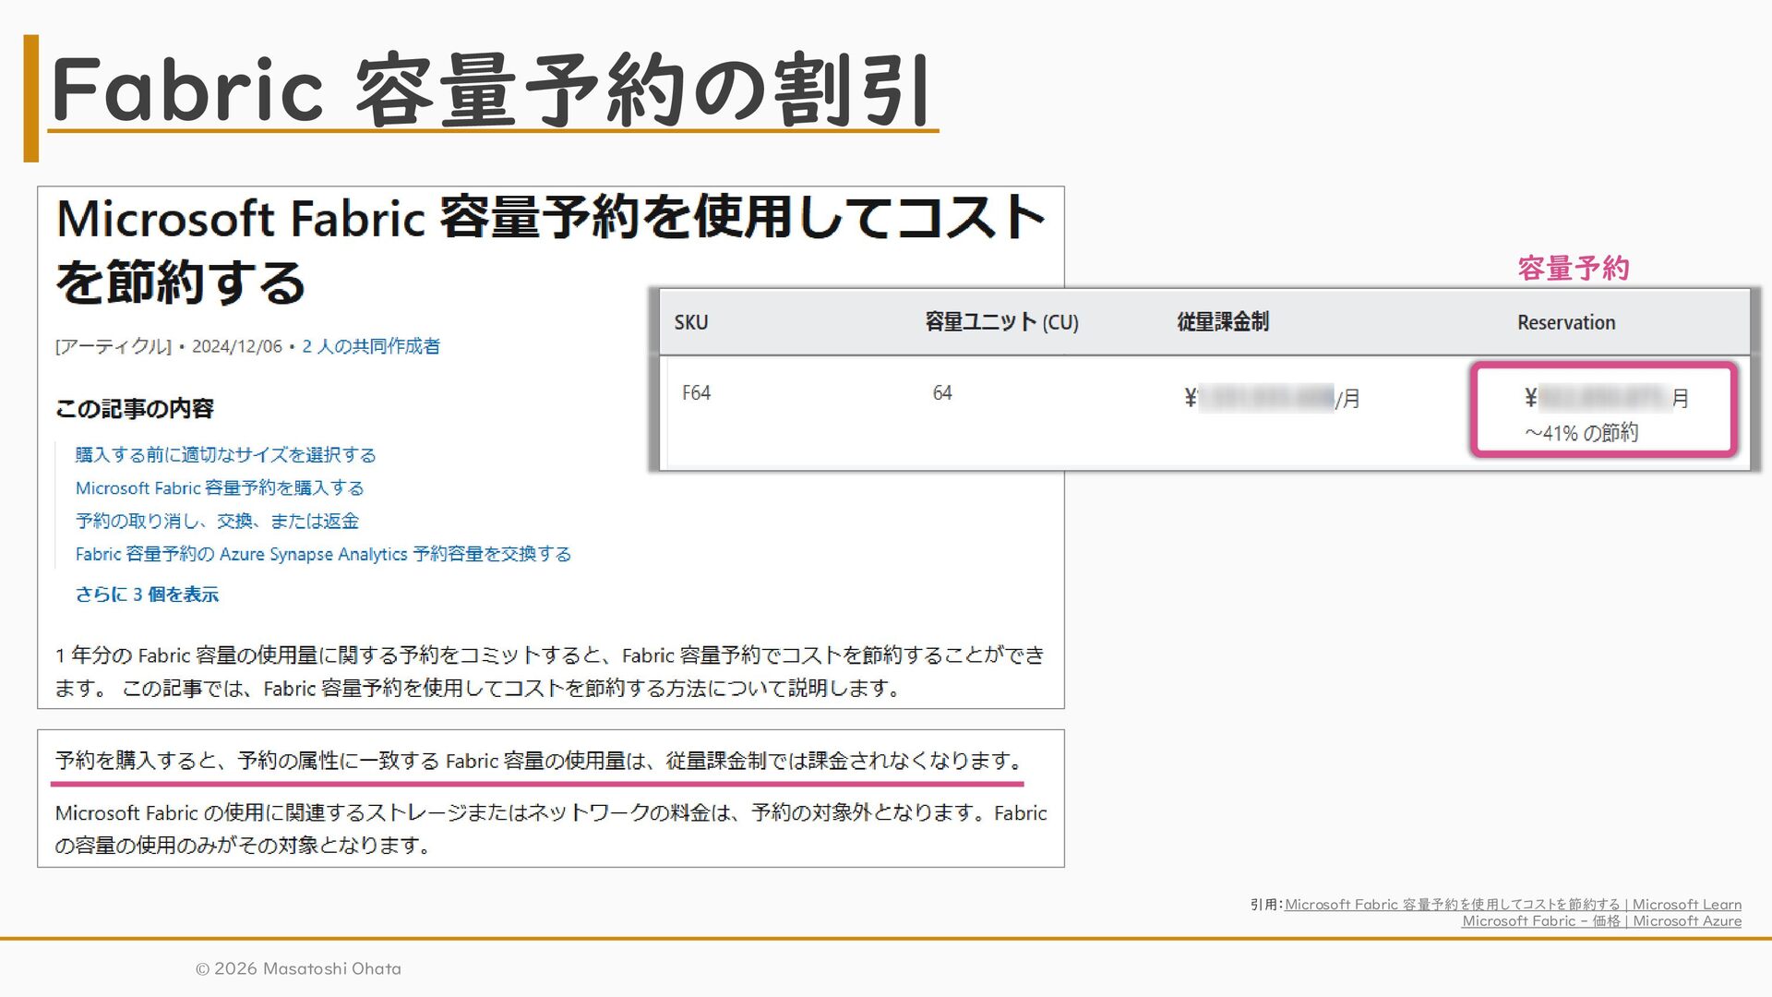Click the 従量課金制 column header

[1222, 322]
